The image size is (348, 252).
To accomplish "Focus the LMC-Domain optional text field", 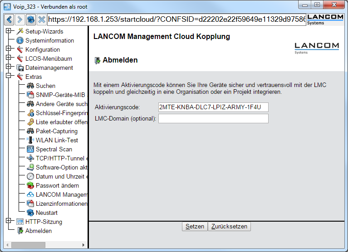I will click(x=213, y=119).
